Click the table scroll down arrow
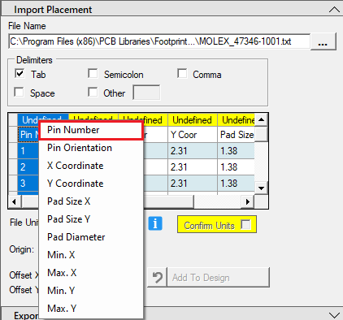 pyautogui.click(x=261, y=188)
